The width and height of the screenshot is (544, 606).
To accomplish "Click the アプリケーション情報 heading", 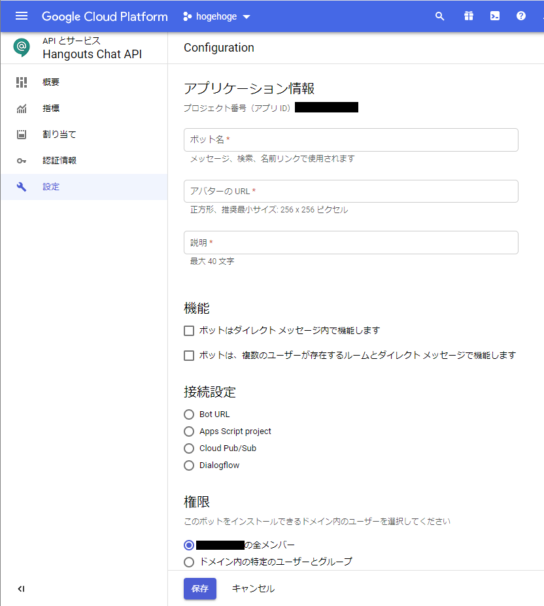I will [249, 88].
